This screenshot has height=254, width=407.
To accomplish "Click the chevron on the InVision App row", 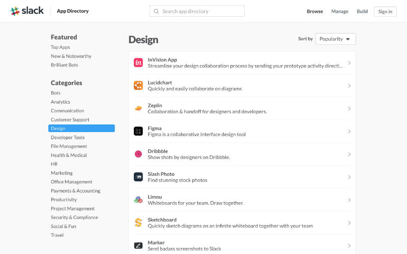I will [350, 63].
